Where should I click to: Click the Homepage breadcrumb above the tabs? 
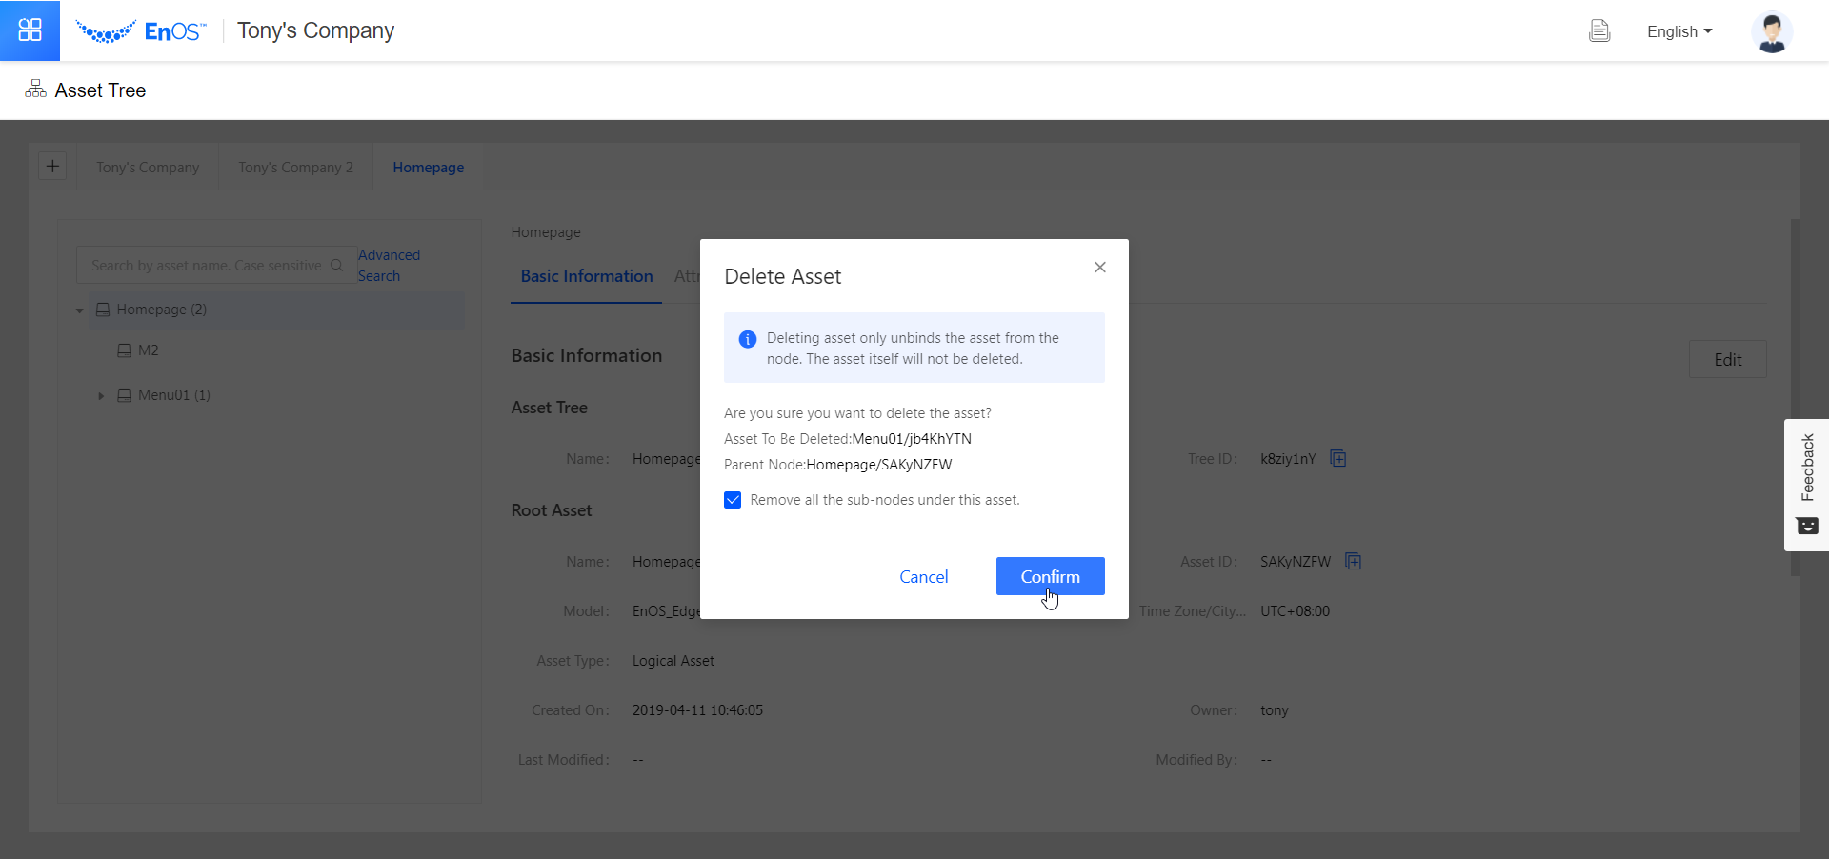point(546,232)
